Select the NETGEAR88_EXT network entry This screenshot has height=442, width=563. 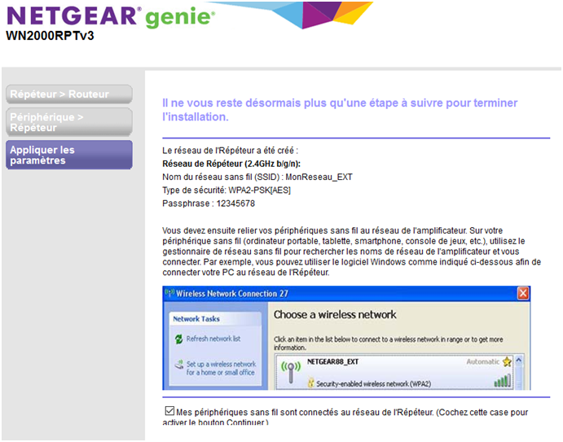(395, 372)
